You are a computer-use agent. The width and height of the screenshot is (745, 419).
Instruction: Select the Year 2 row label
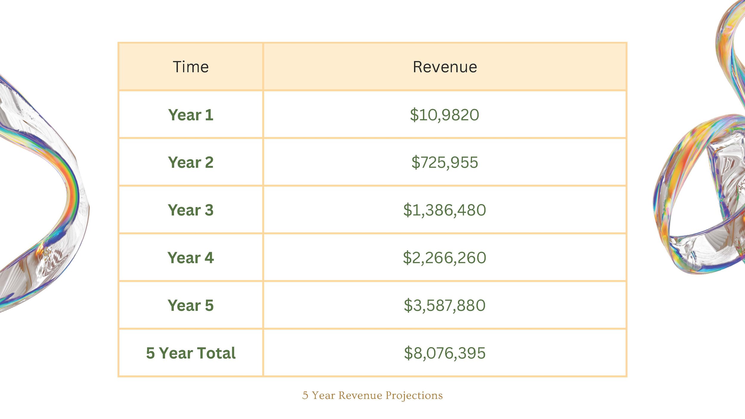pos(191,162)
